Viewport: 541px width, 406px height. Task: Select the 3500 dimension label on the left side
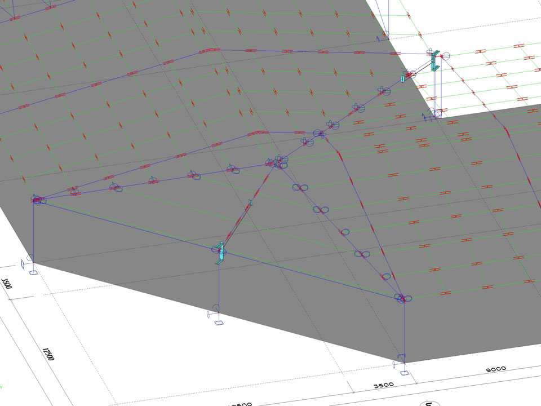click(7, 282)
